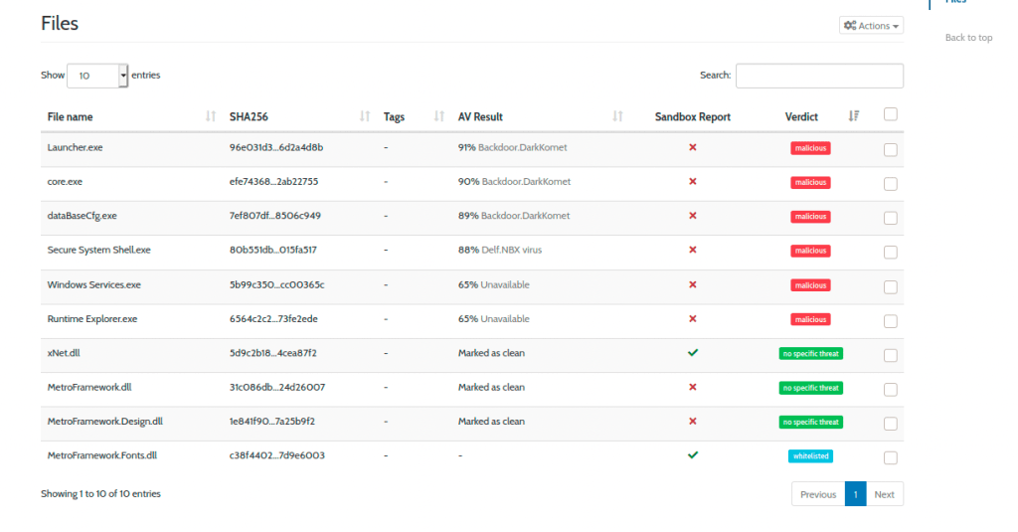Open the Show entries count dropdown
Viewport: 1018px width, 532px height.
tap(97, 76)
